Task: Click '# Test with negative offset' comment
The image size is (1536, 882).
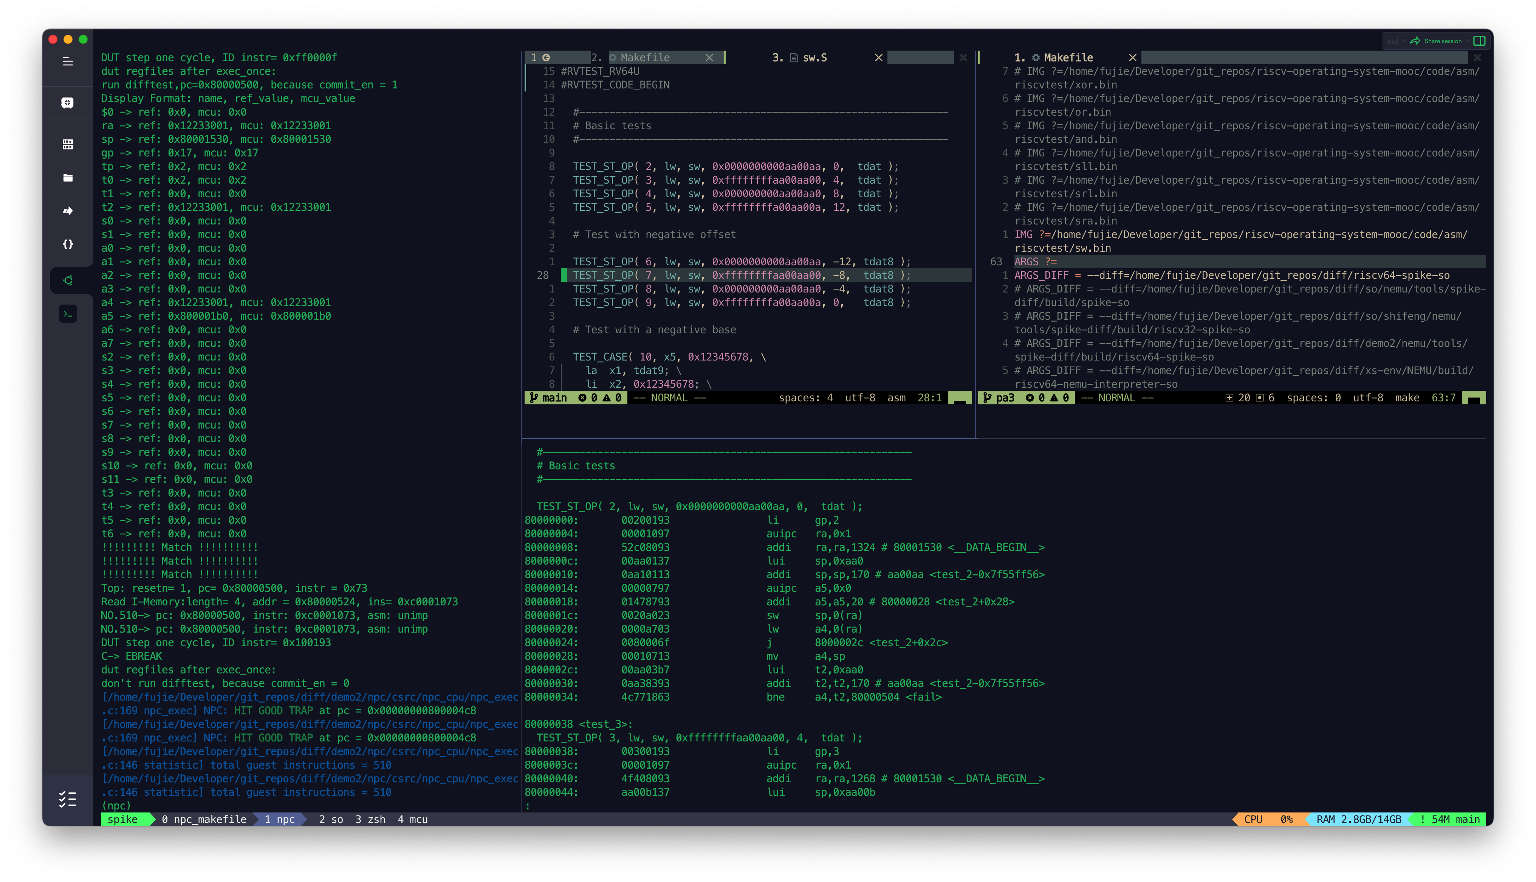Action: (x=654, y=234)
